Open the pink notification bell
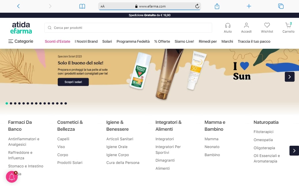Screen dimensions: 299x187 [12, 177]
